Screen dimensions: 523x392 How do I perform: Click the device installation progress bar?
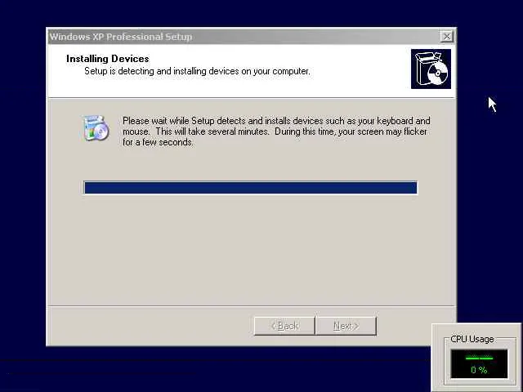251,188
